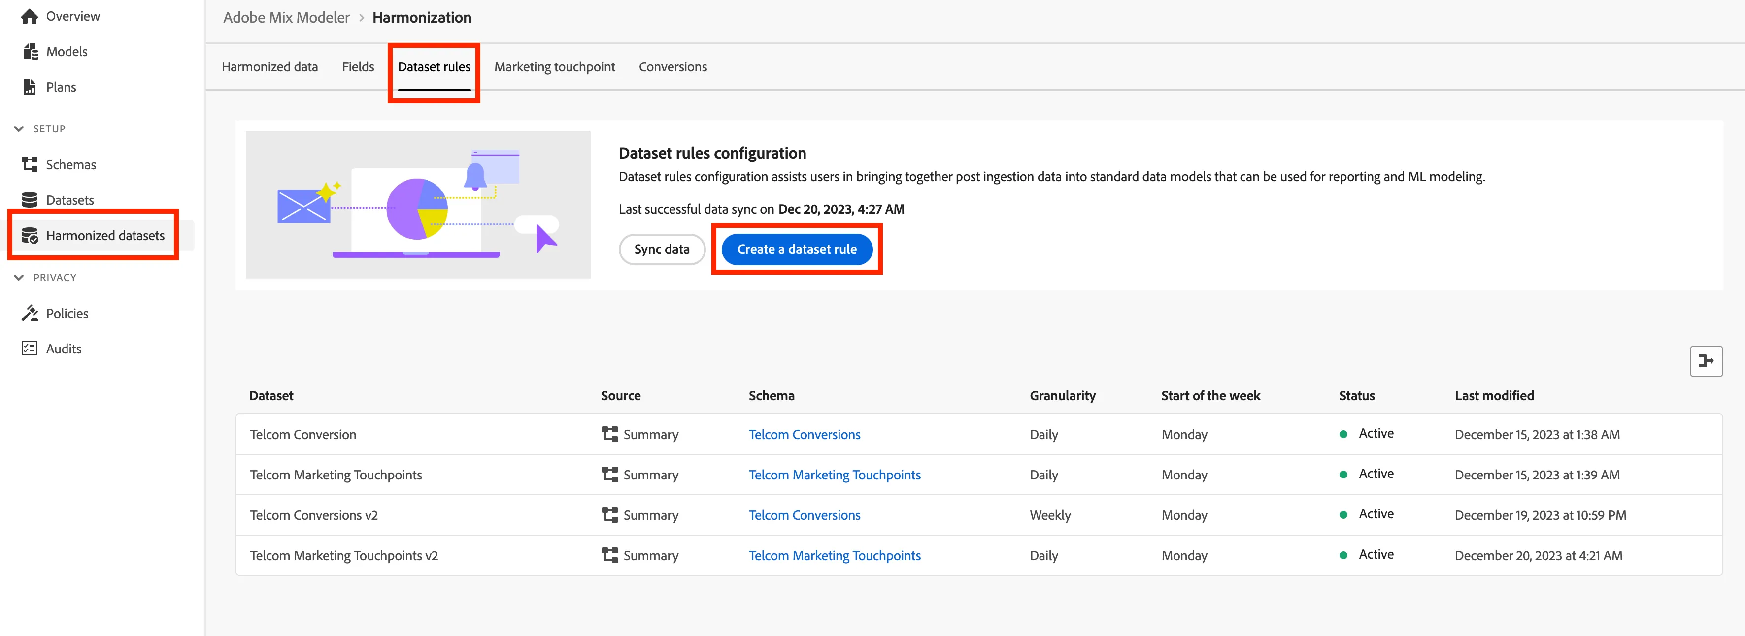1745x636 pixels.
Task: Click the Models icon in sidebar
Action: pos(31,51)
